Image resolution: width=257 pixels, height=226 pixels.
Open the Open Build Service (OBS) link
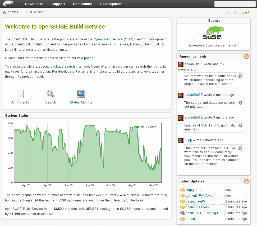[x=113, y=39]
